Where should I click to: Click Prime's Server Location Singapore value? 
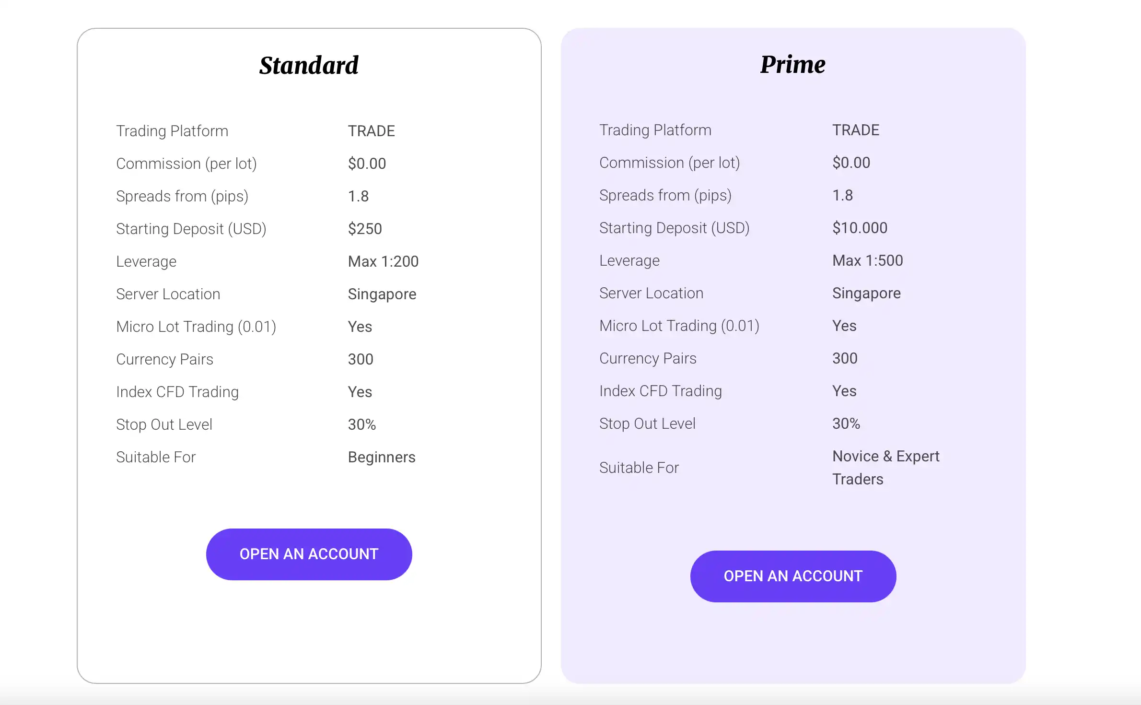(x=866, y=293)
